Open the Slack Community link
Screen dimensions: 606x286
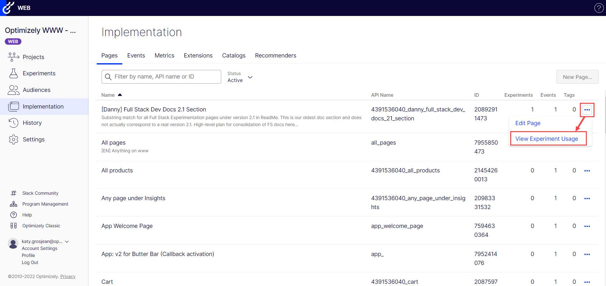(40, 193)
